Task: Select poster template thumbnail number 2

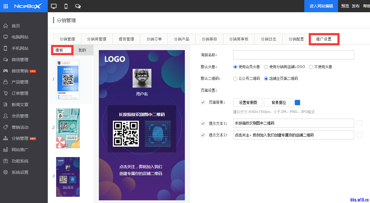Action: tap(68, 128)
